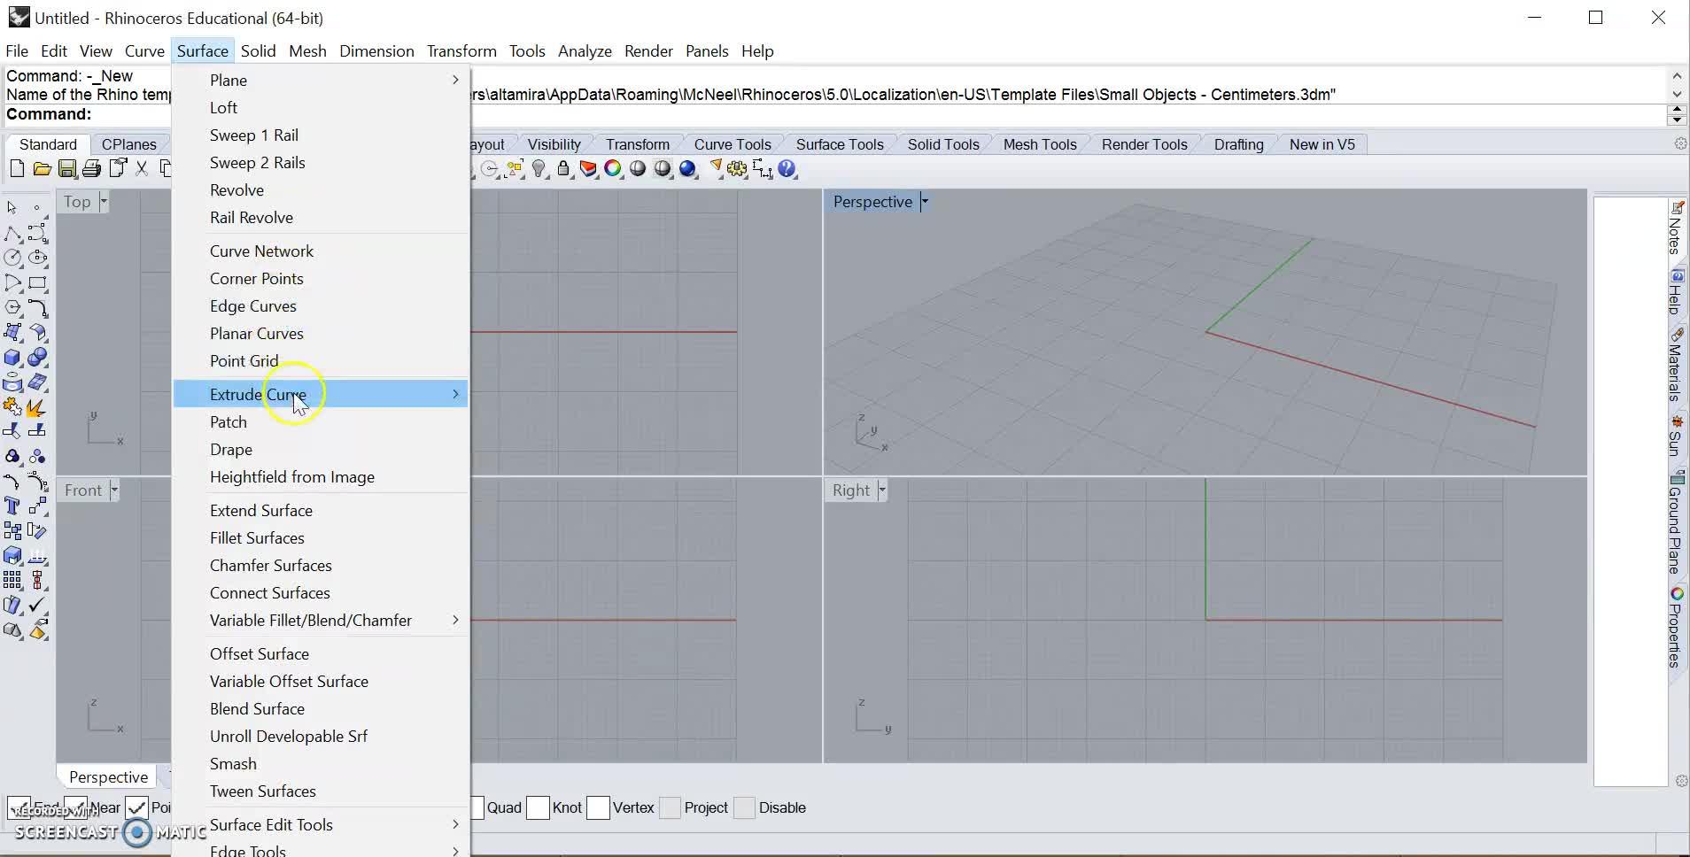Select the Box solid tool
This screenshot has height=857, width=1690.
tap(12, 358)
